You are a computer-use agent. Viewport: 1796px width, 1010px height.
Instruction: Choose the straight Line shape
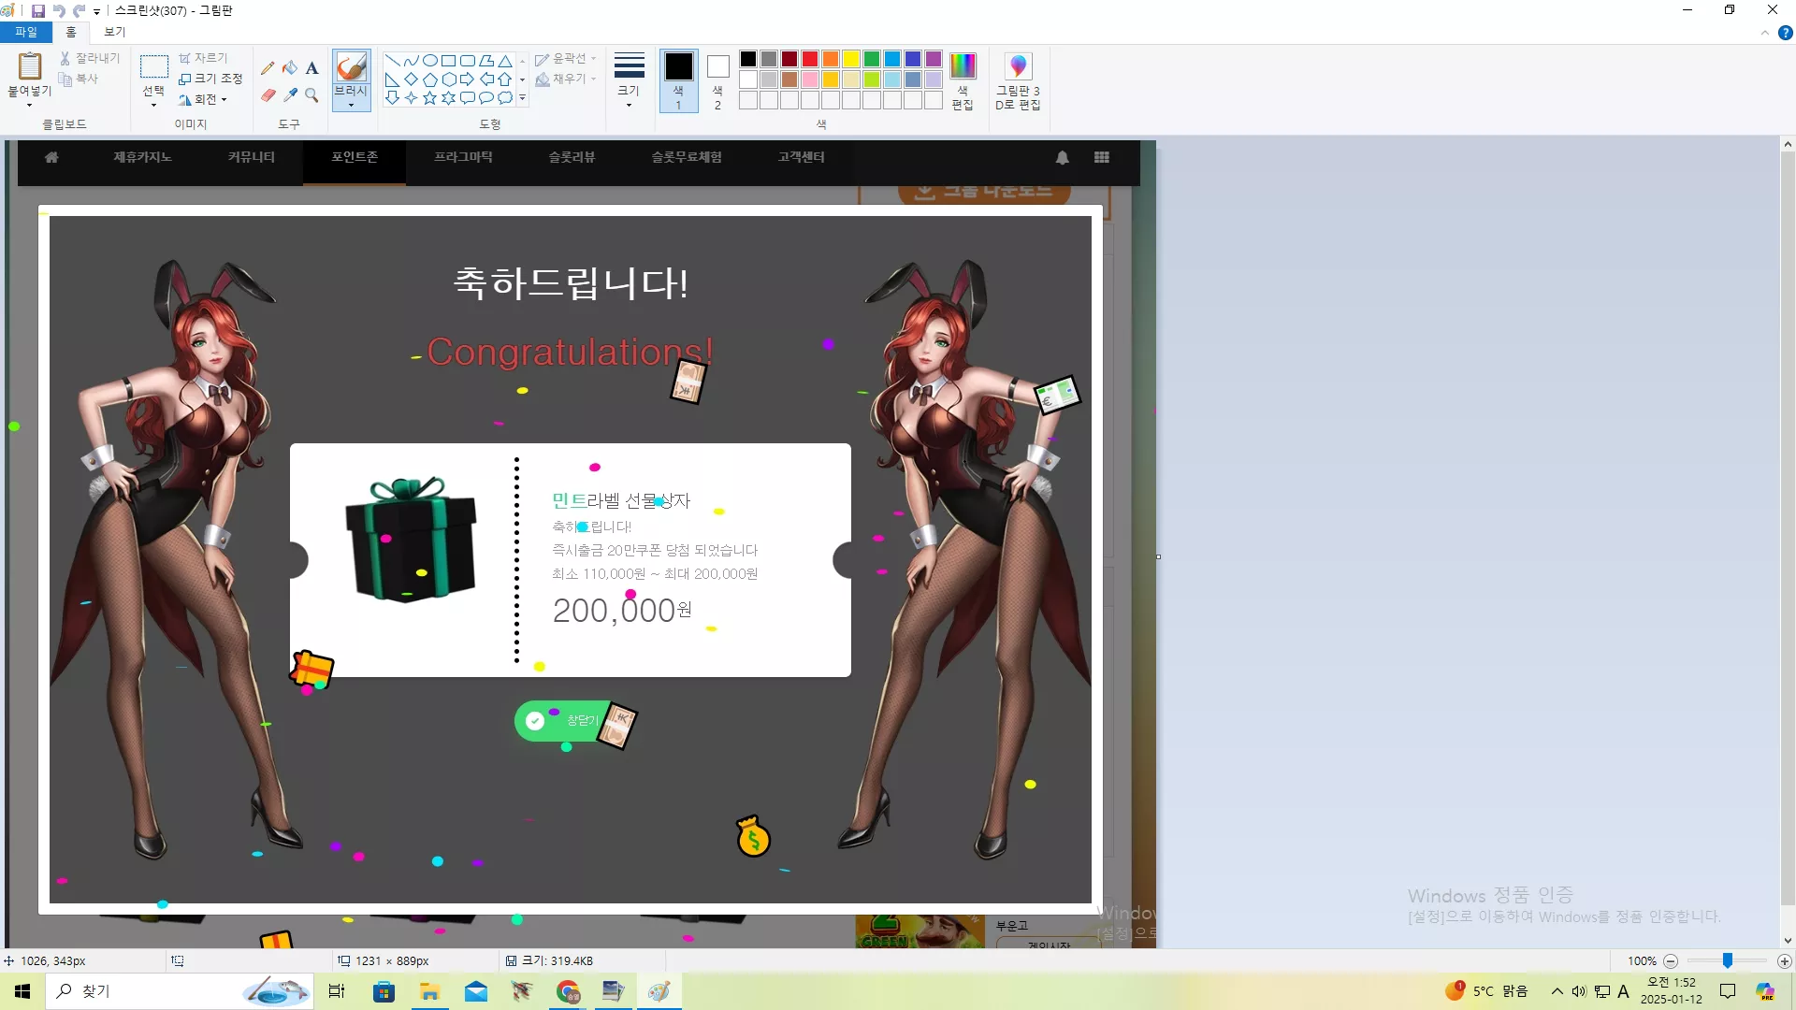(392, 61)
